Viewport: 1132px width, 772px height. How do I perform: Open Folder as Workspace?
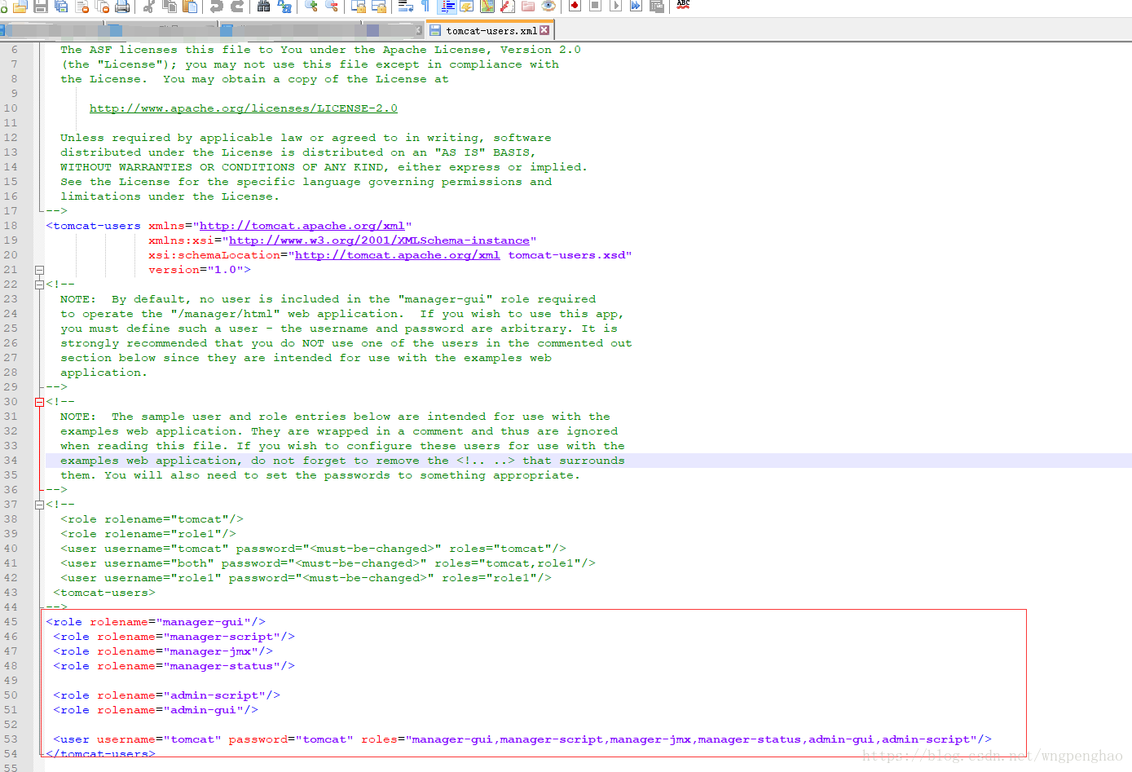pos(527,7)
